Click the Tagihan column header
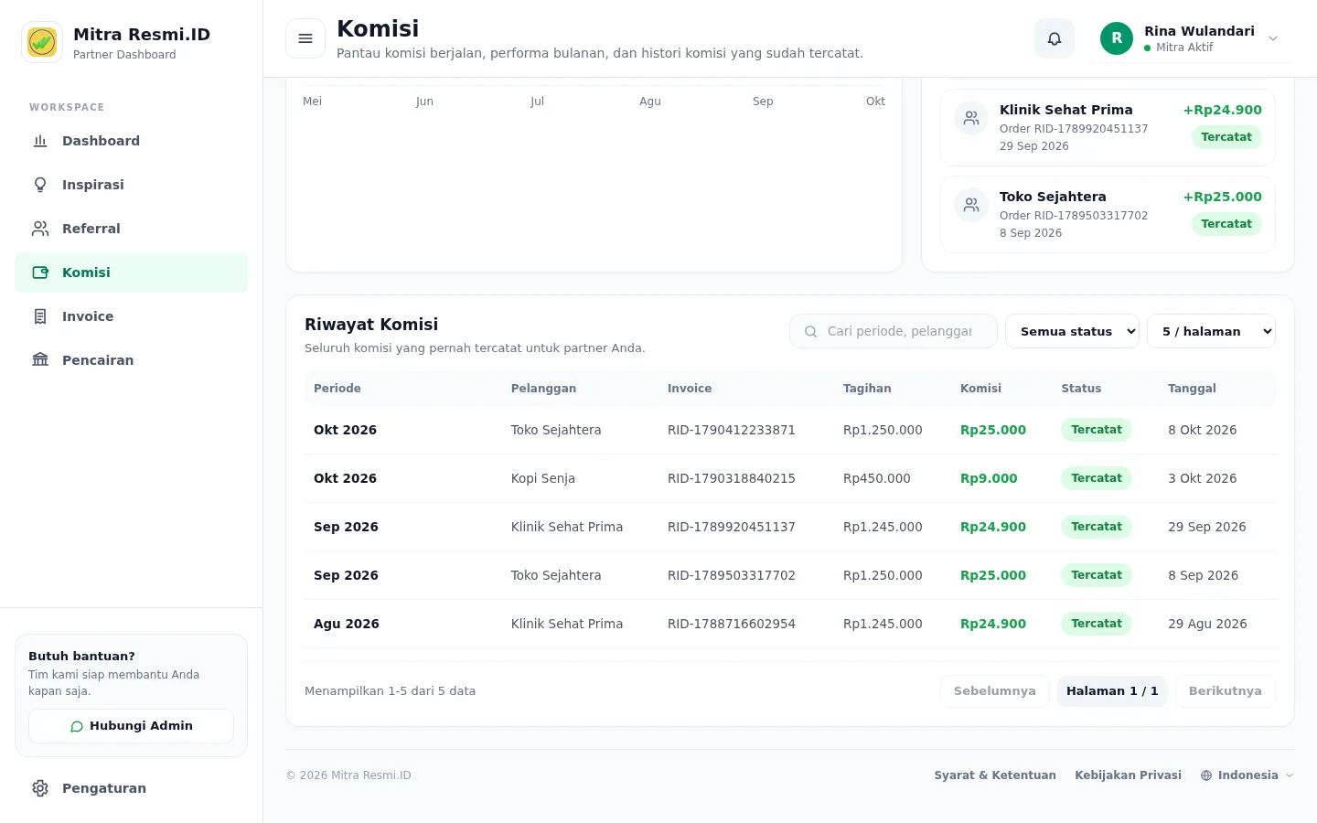 pyautogui.click(x=867, y=389)
